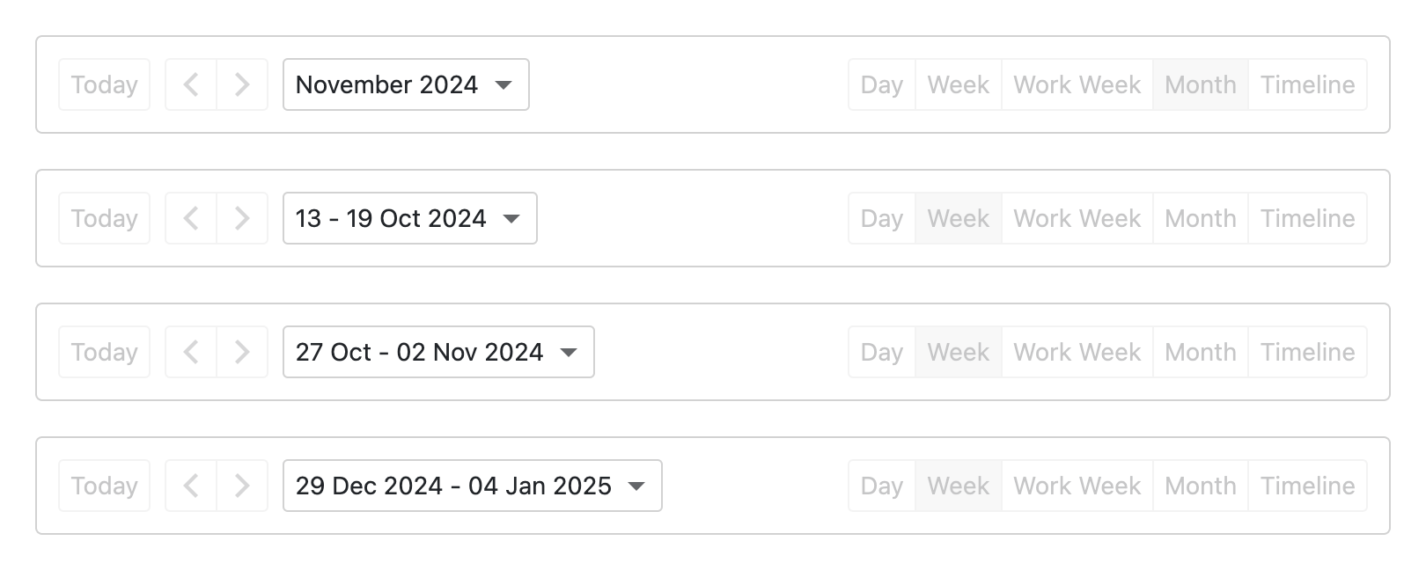Open the 27 Oct - 02 Nov 2024 dropdown
Viewport: 1426px width, 570px height.
tap(437, 352)
